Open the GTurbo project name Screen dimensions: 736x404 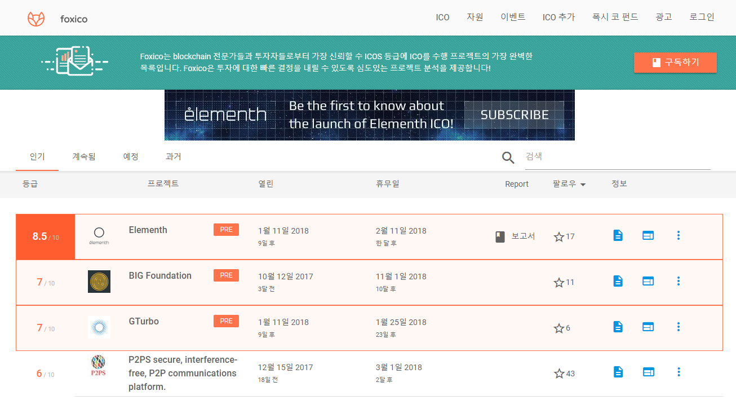pyautogui.click(x=144, y=321)
